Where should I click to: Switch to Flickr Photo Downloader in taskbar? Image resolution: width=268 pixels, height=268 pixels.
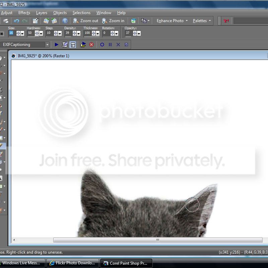[72, 263]
